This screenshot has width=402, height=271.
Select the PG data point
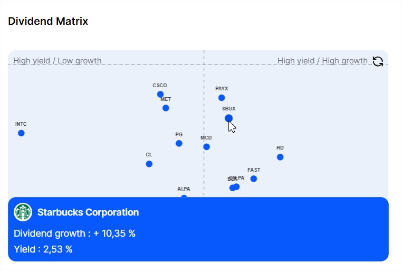[x=179, y=144]
